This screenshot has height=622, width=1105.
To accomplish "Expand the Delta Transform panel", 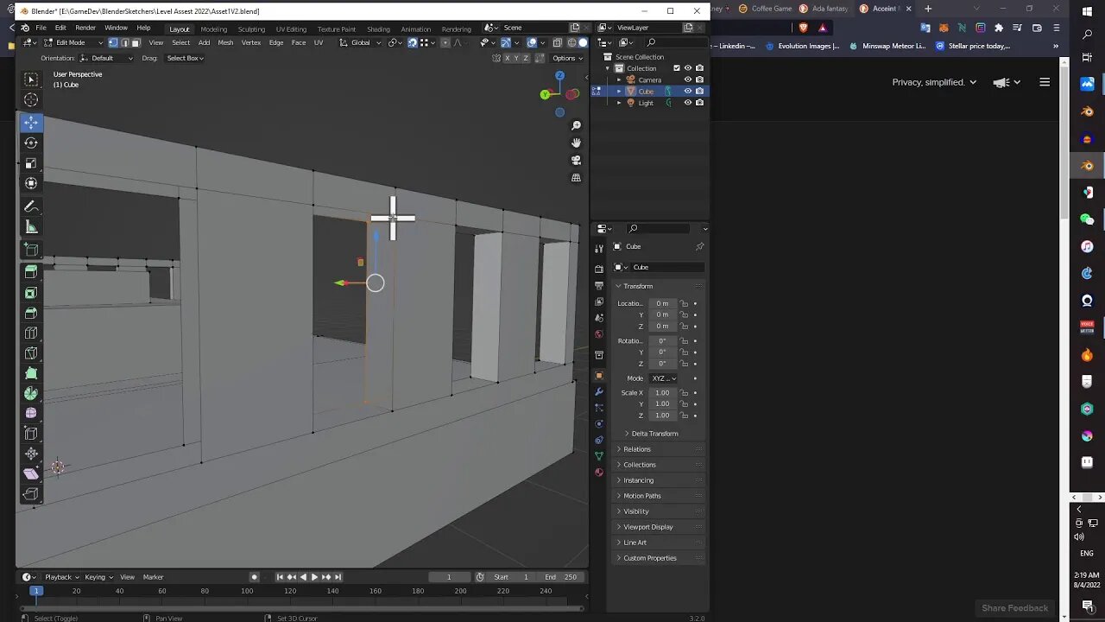I will click(x=653, y=434).
